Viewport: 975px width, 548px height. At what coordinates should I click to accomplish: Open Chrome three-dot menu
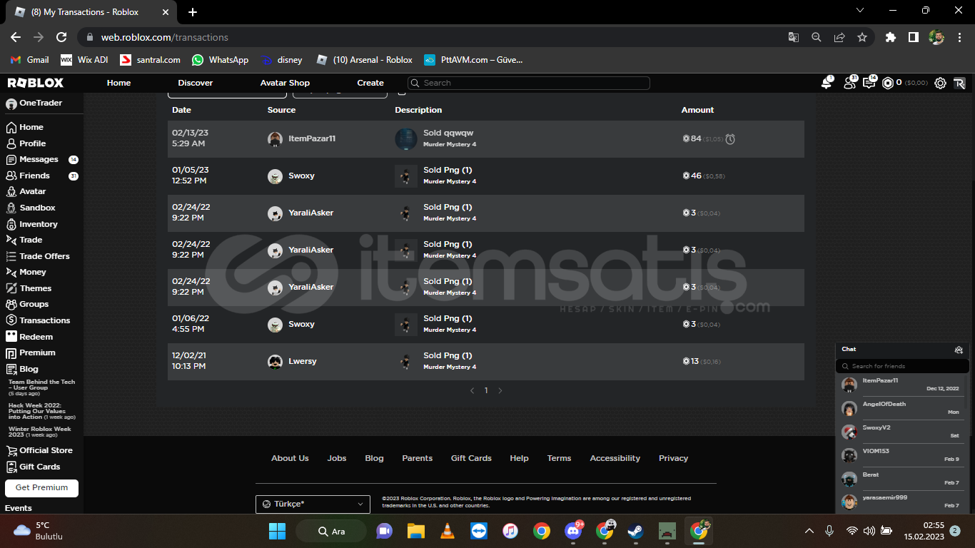960,37
